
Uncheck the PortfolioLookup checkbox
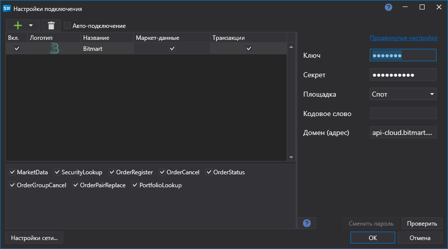tap(135, 185)
